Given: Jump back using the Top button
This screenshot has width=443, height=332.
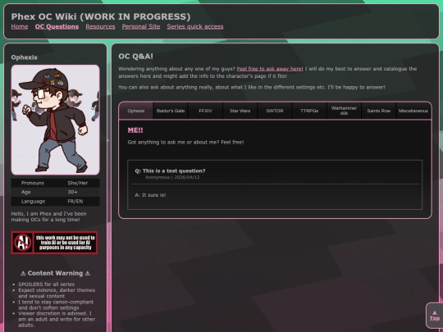Looking at the screenshot, I should (x=434, y=316).
